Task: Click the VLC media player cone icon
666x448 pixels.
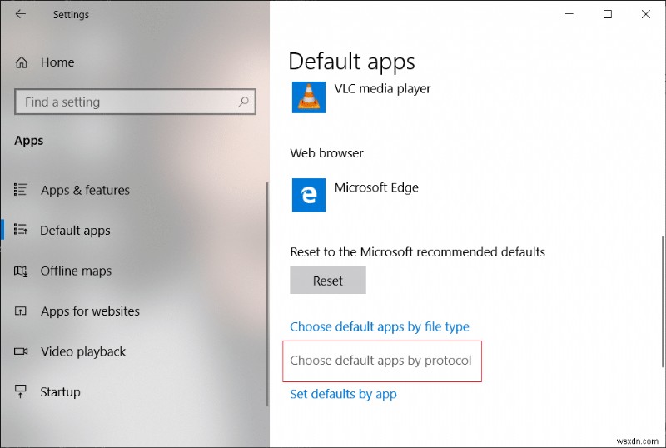Action: pyautogui.click(x=309, y=97)
